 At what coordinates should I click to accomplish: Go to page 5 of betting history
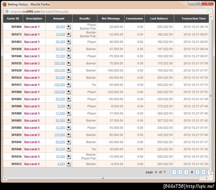tap(198, 172)
